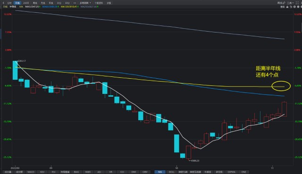Screen dimensions: 302x174
Task: Zoom out with the minus circle icon
Action: click(298, 7)
